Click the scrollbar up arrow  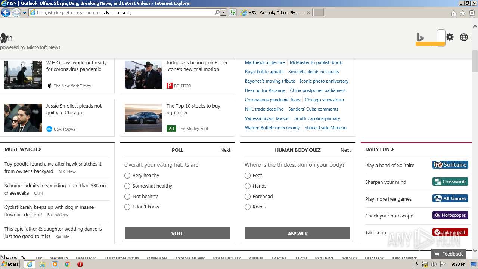[x=475, y=26]
